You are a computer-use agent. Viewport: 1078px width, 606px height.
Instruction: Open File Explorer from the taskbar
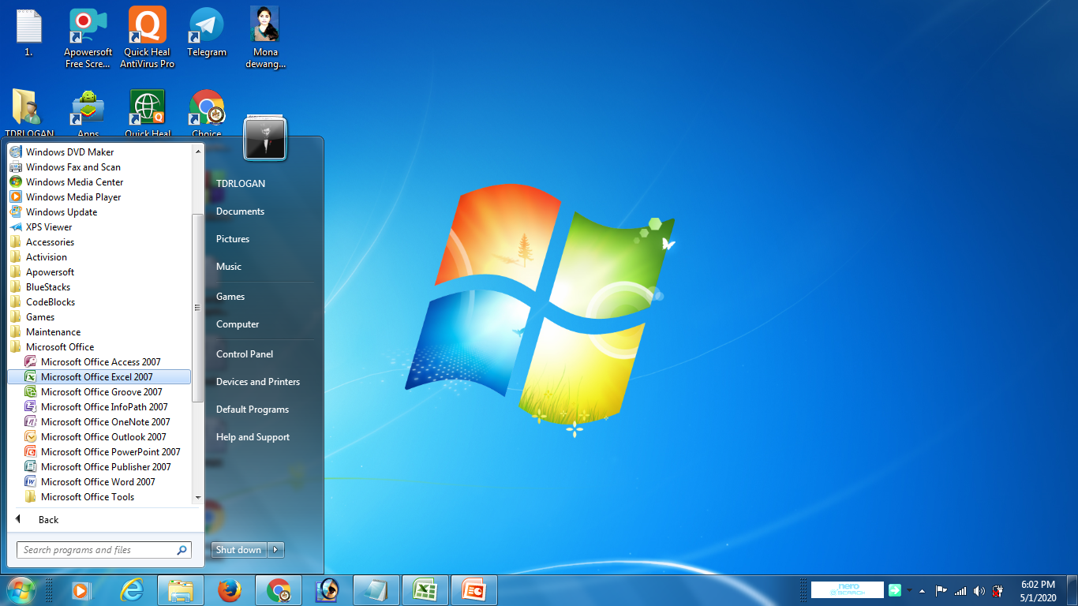point(181,590)
